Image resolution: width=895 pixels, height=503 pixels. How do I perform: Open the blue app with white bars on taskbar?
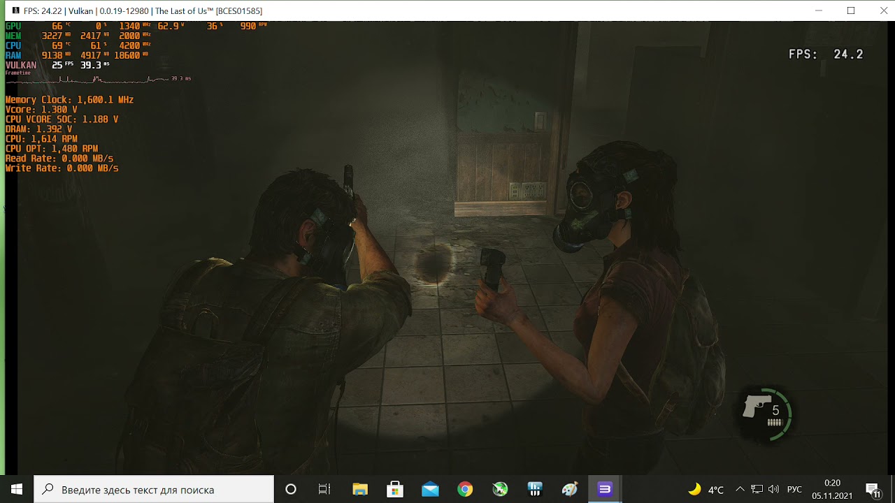click(x=535, y=489)
